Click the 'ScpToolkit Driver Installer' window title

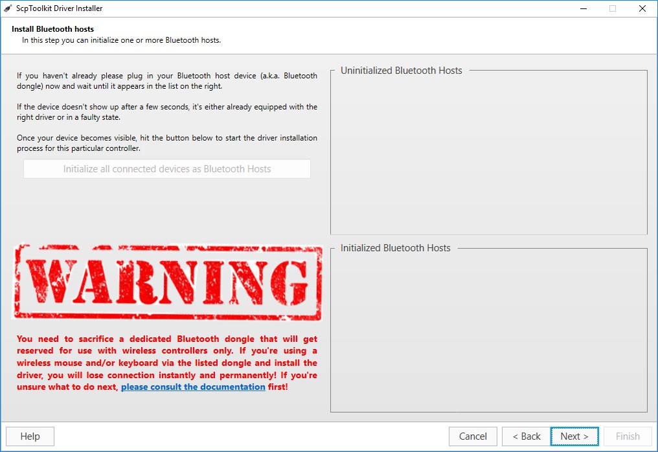tap(59, 8)
